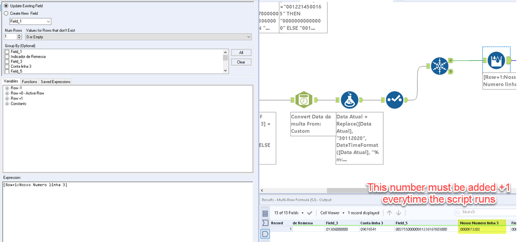Image resolution: width=529 pixels, height=242 pixels.
Task: Click the fields checkmark apply icon
Action: pyautogui.click(x=310, y=213)
